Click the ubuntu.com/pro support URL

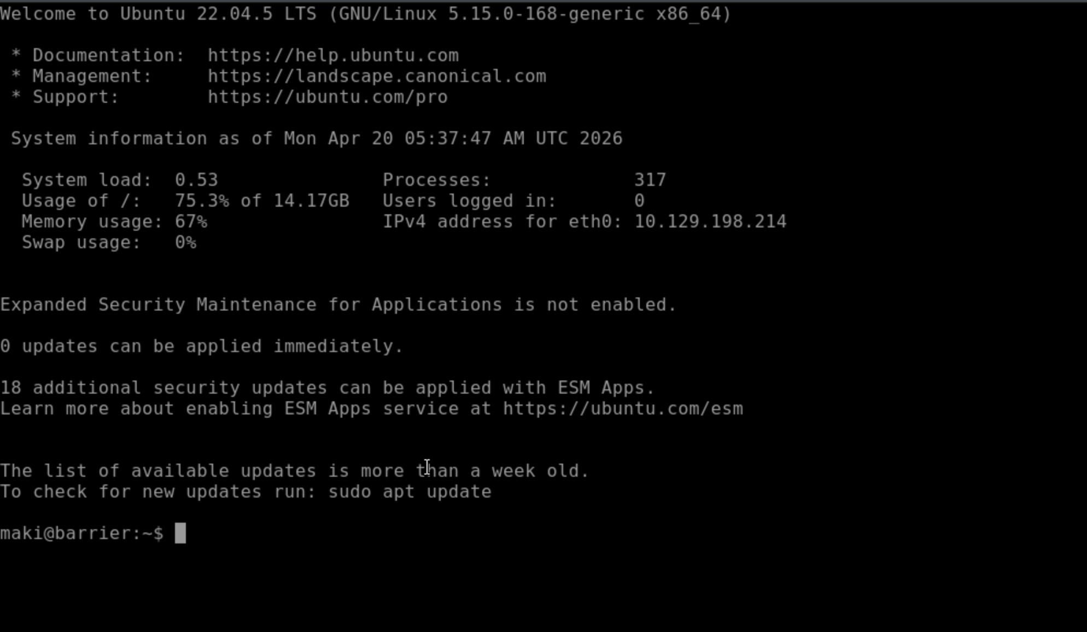[328, 97]
